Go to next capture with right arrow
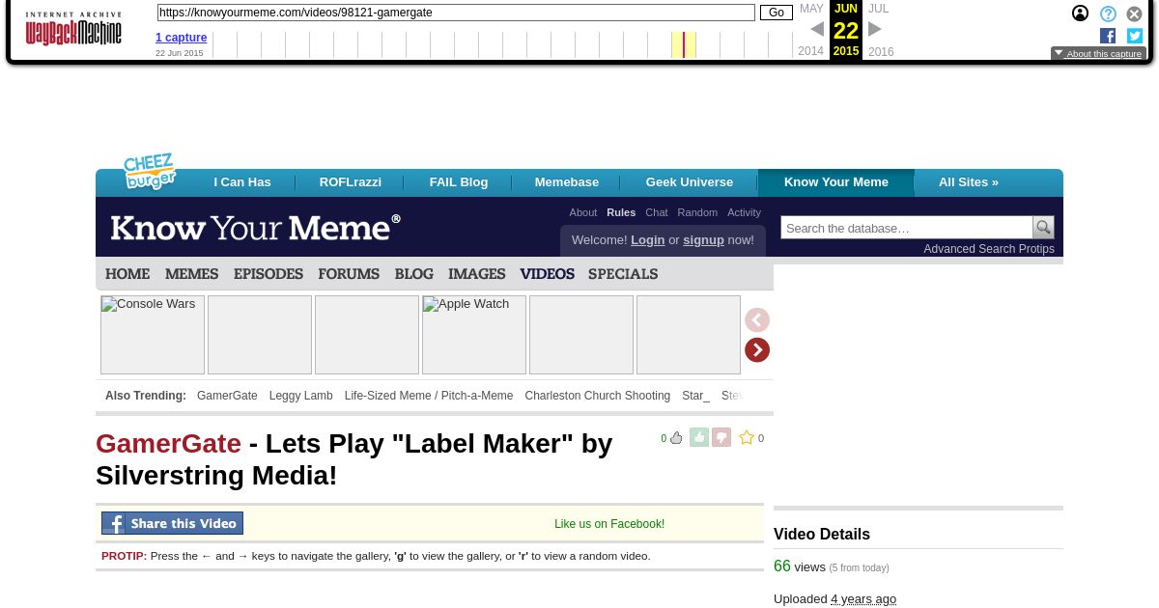This screenshot has width=1159, height=608. pos(875,29)
